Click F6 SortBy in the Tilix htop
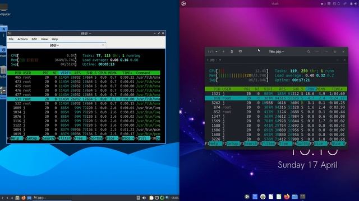Screen dimensions: 359x201 301,144
